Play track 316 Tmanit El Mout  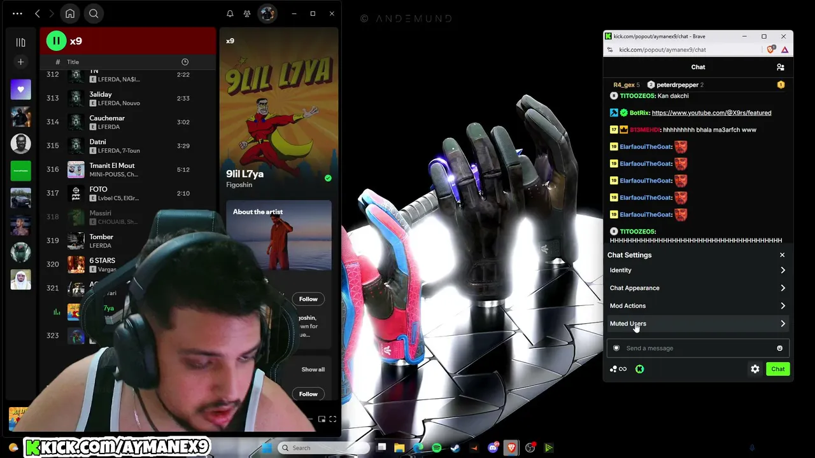click(127, 169)
